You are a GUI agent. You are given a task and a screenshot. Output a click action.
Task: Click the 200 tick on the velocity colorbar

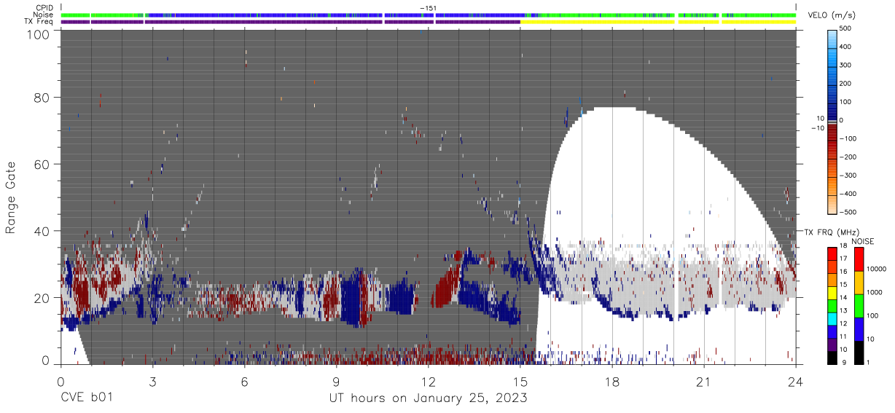(x=846, y=84)
